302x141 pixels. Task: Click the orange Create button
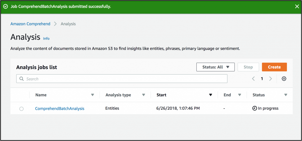(274, 67)
